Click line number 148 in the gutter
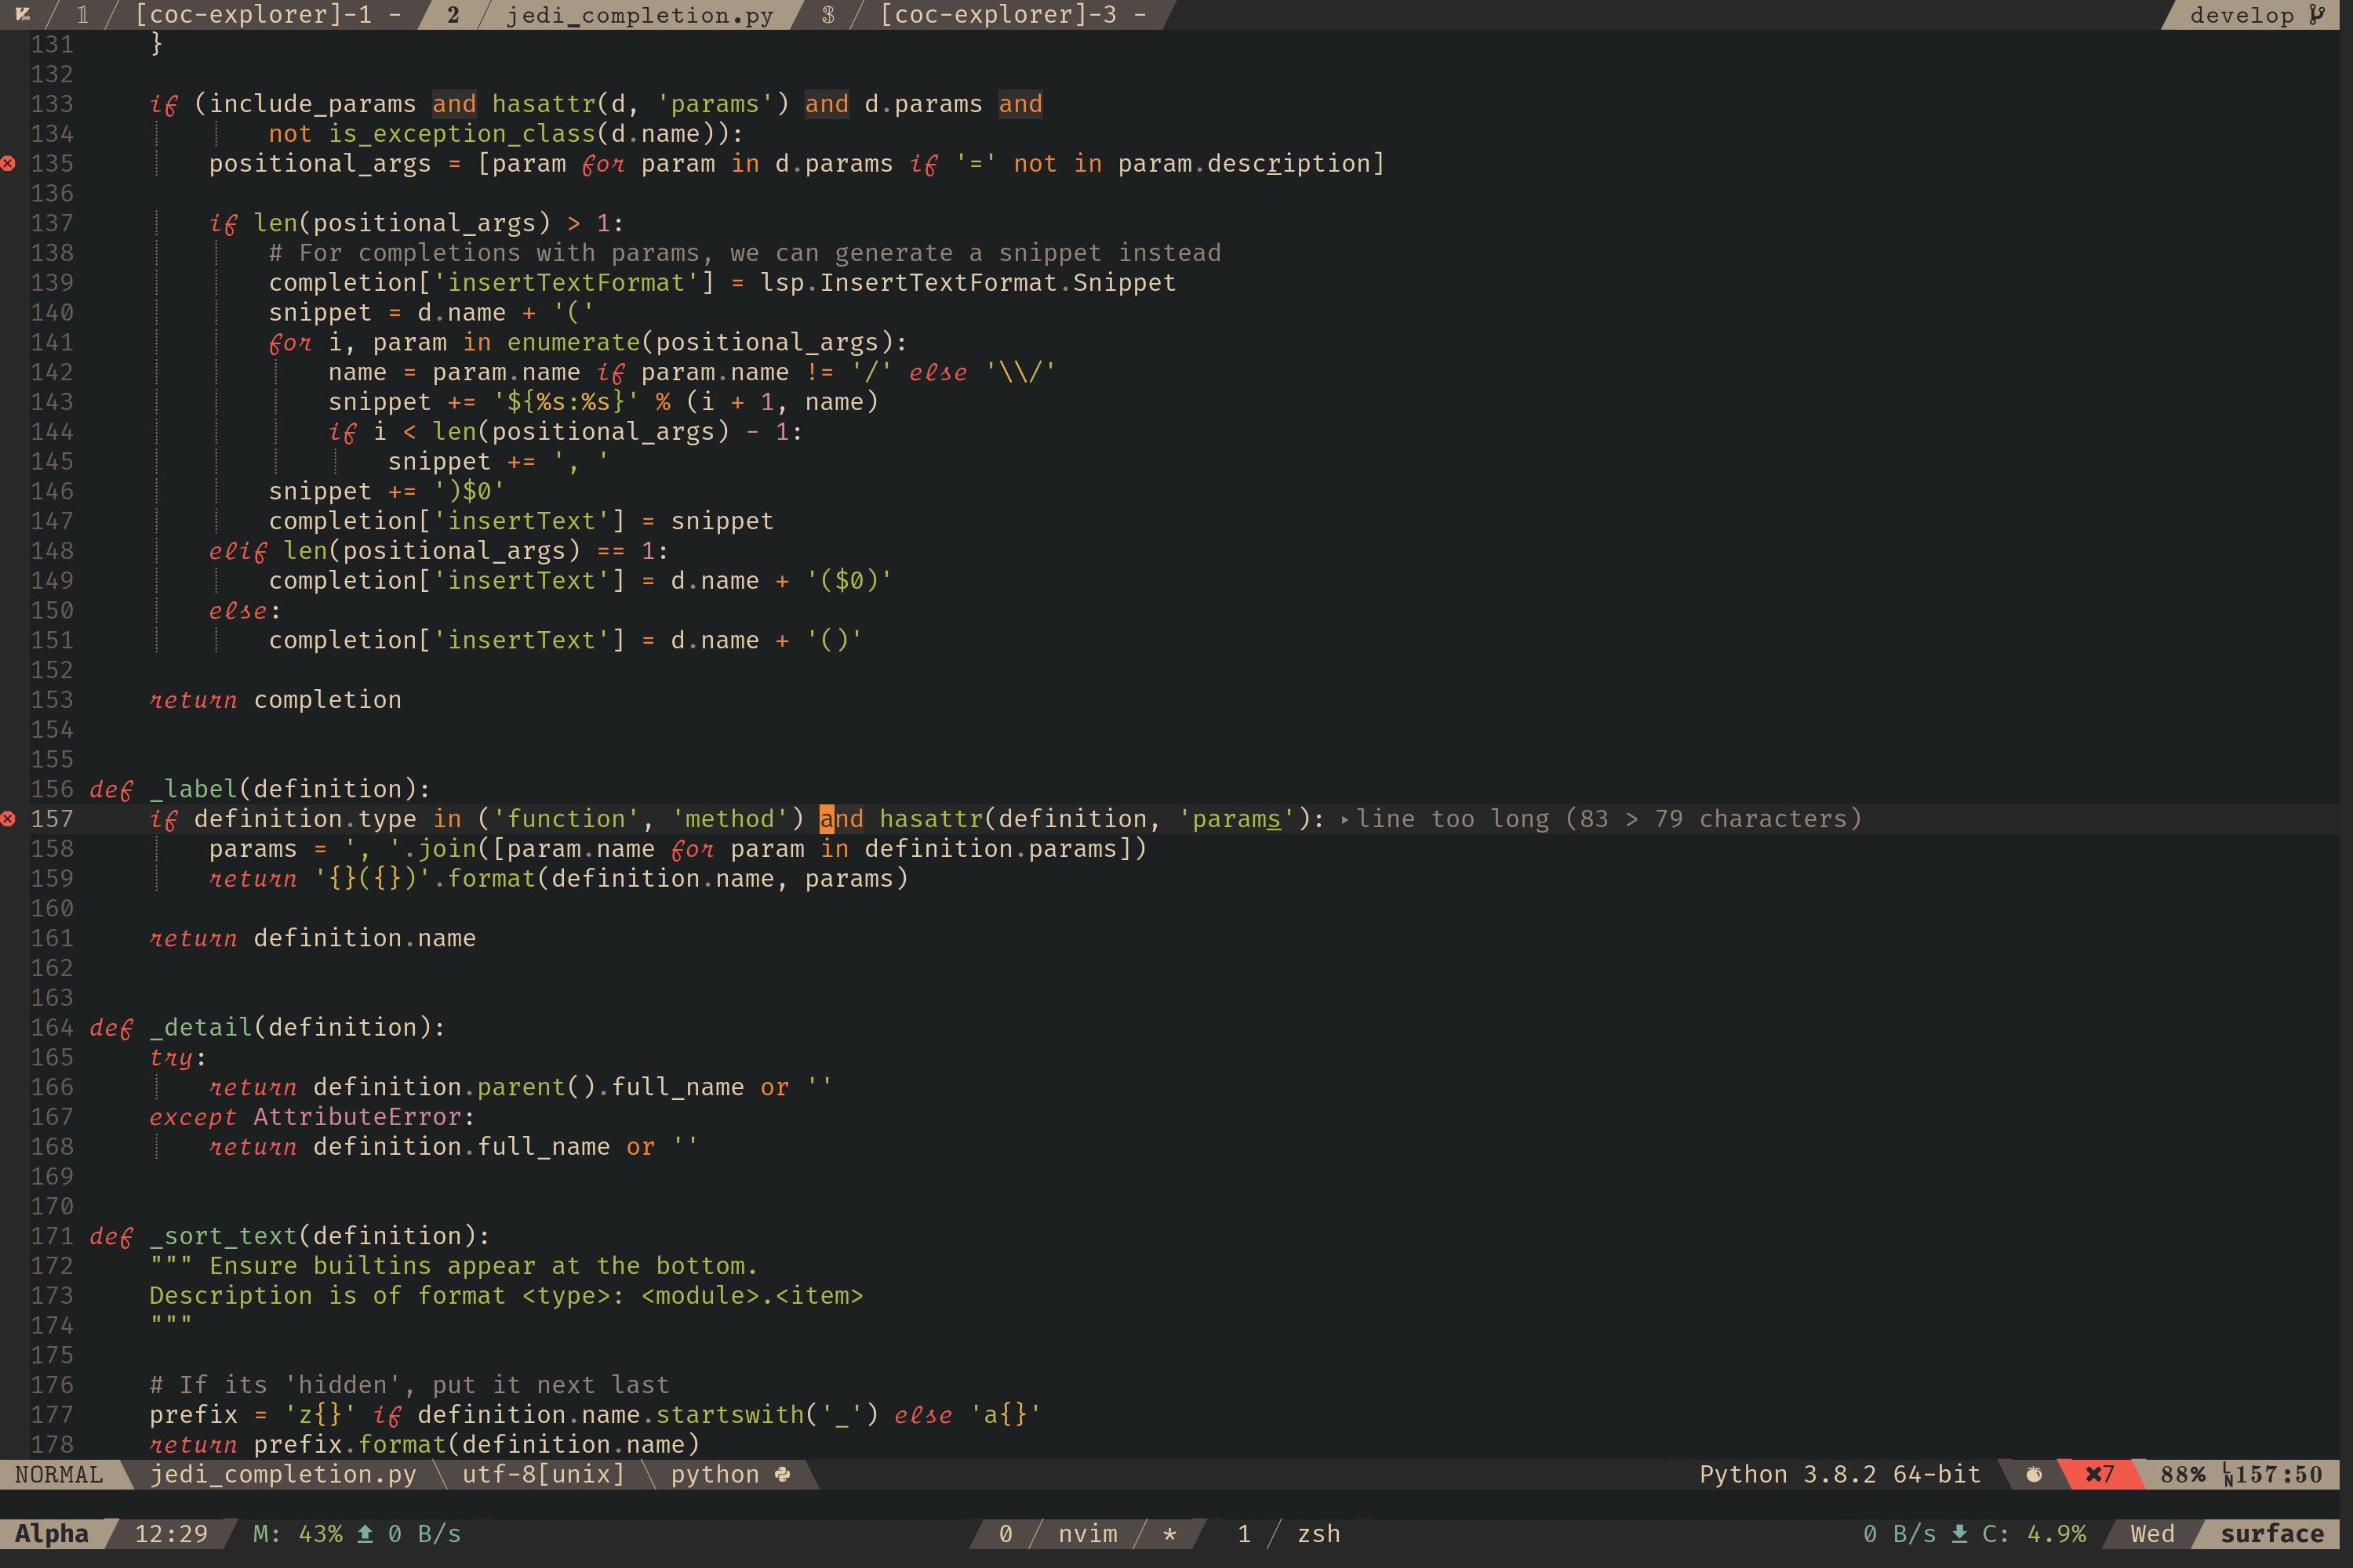This screenshot has width=2353, height=1568. pyautogui.click(x=52, y=551)
